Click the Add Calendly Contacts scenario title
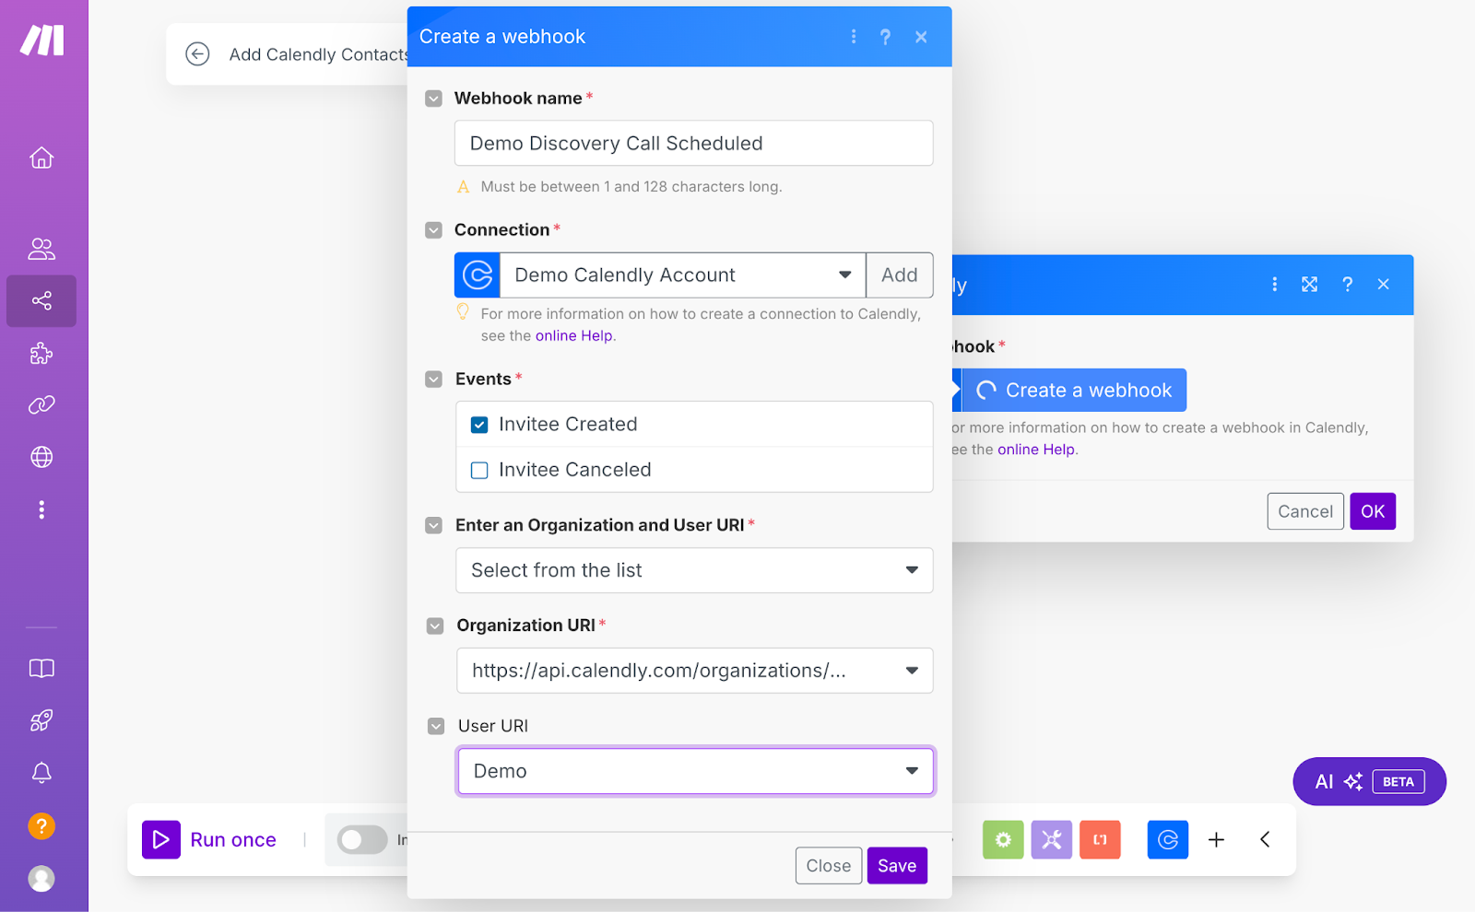The width and height of the screenshot is (1475, 912). 318,54
